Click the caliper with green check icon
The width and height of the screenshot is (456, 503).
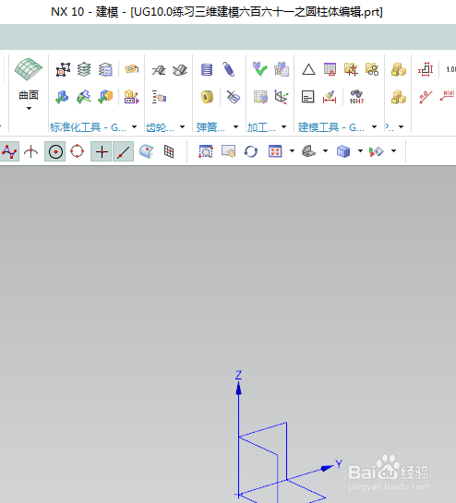coord(84,97)
